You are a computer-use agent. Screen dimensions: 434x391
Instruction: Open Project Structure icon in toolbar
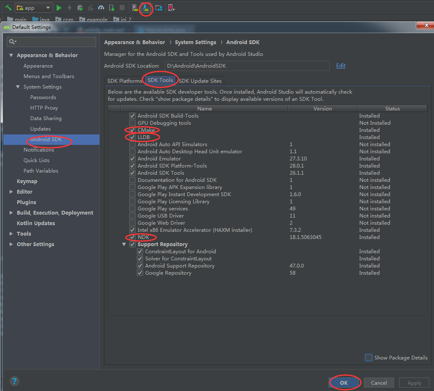pos(159,8)
